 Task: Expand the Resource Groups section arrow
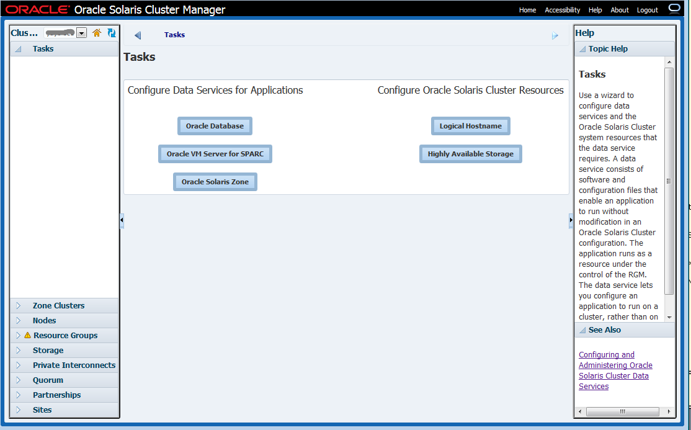pos(18,335)
